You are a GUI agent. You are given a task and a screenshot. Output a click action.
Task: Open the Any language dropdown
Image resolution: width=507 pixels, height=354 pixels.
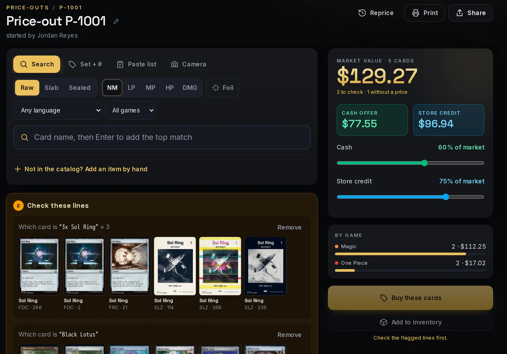click(x=57, y=110)
